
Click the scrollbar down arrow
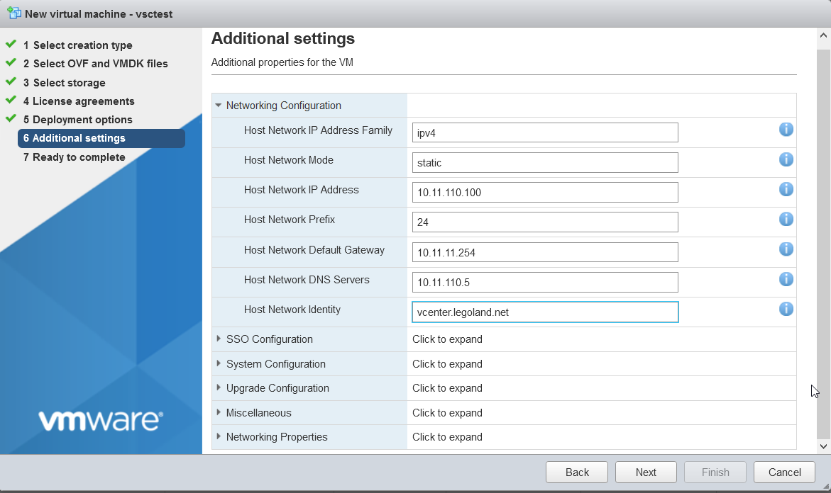[823, 446]
